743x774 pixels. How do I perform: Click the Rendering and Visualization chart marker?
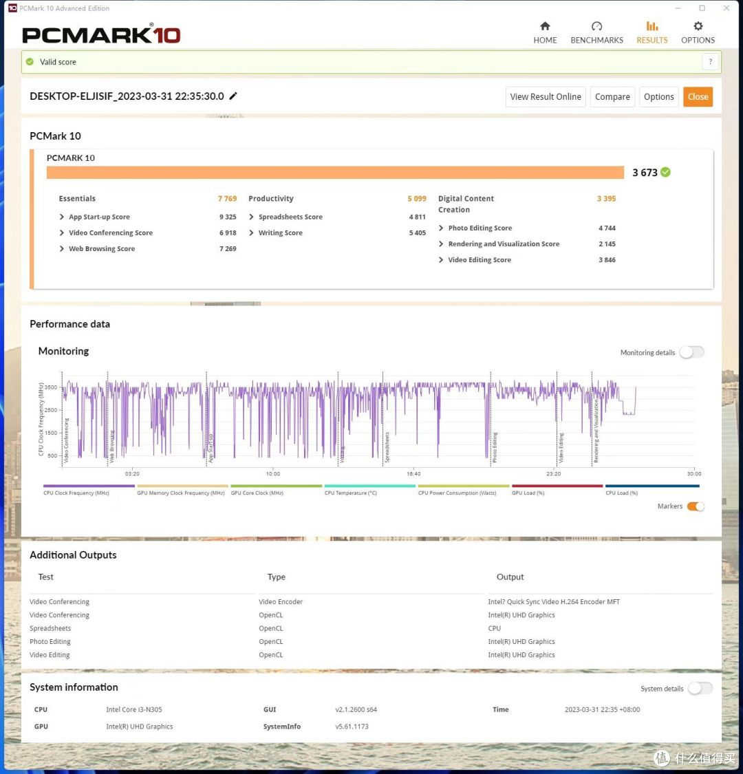click(x=596, y=431)
